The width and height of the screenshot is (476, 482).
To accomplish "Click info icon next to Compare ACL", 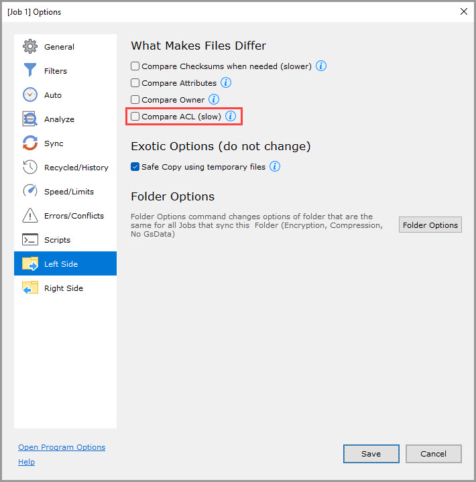I will click(x=231, y=117).
